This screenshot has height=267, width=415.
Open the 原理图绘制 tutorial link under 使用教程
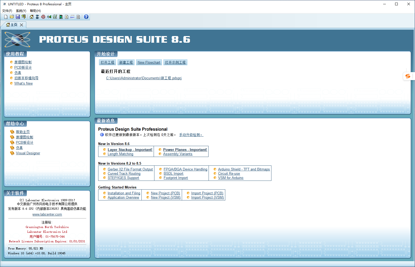click(23, 62)
